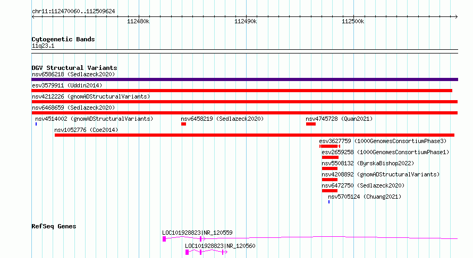
Task: Open variant label nsv1052776 (Coe2014)
Action: click(x=86, y=130)
